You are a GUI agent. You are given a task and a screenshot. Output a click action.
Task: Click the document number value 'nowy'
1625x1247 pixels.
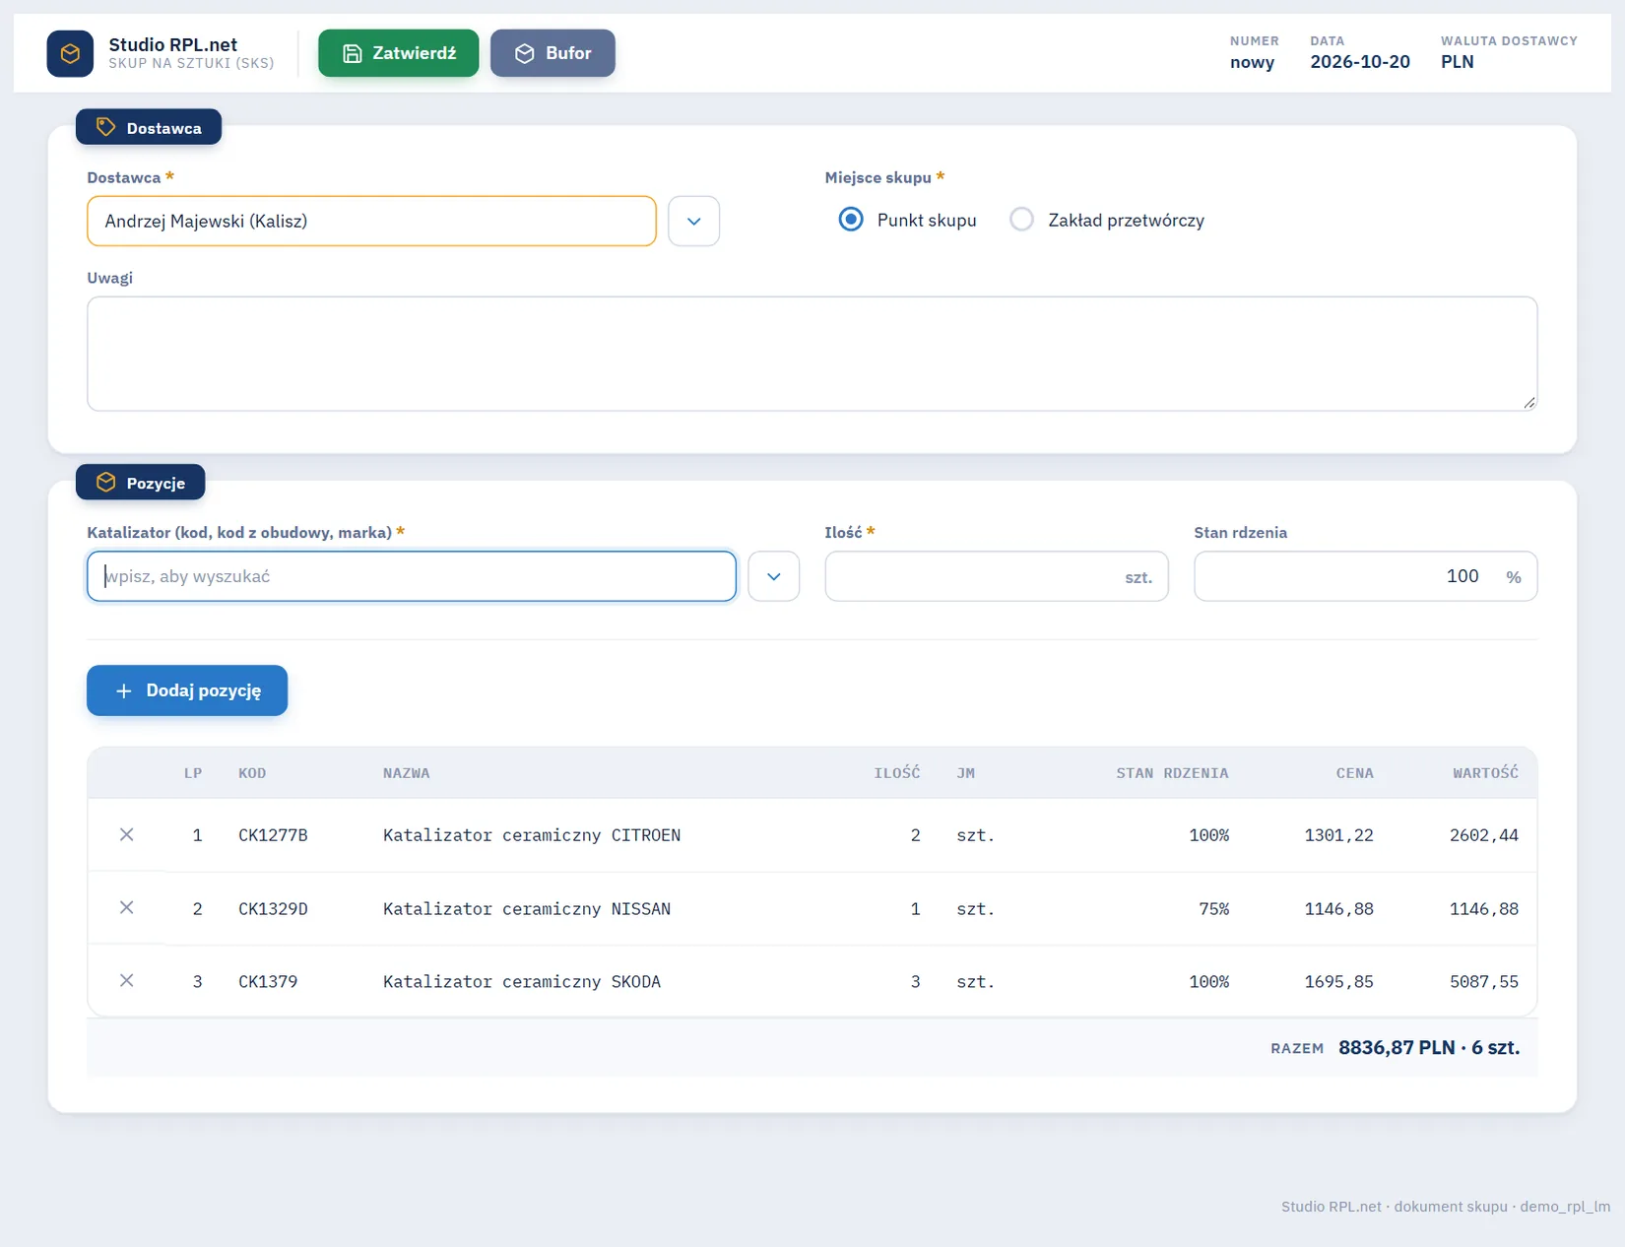pos(1253,62)
